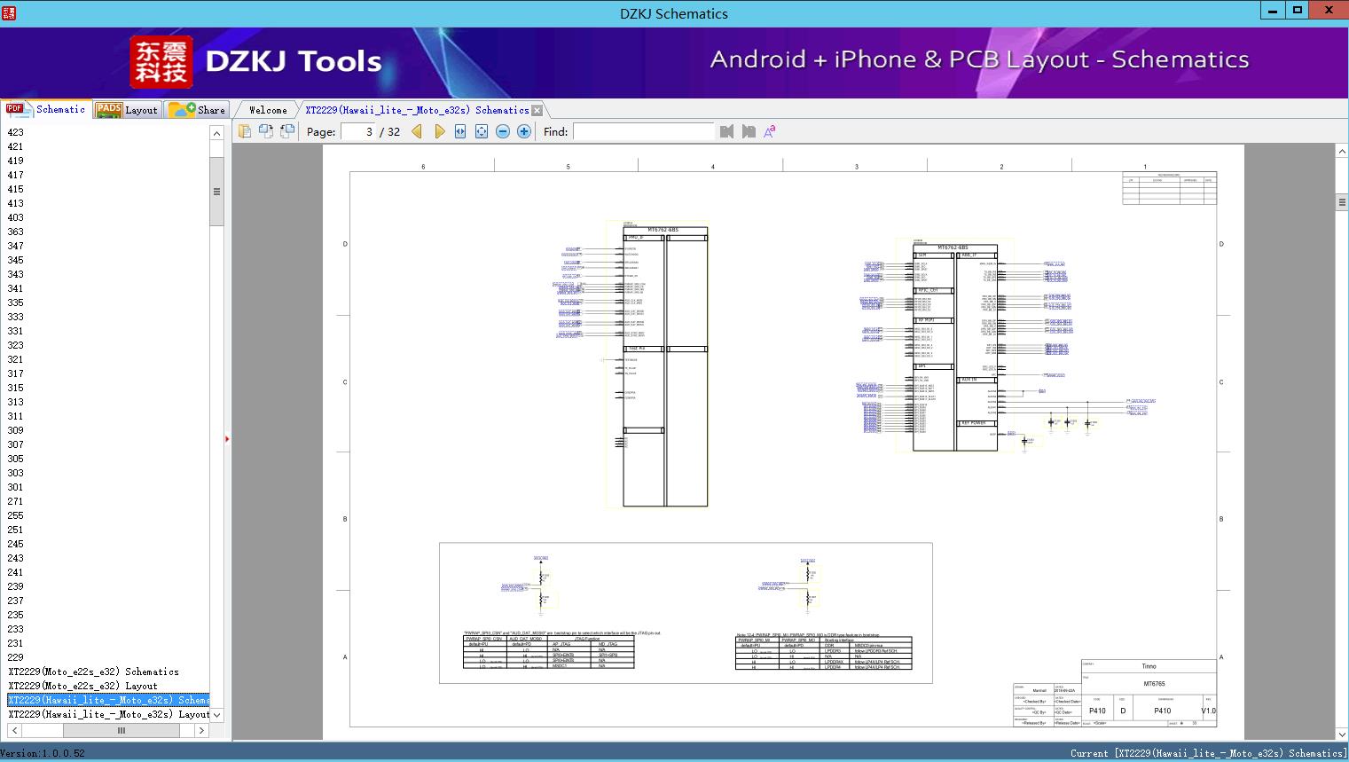Select list item 331

click(x=16, y=331)
